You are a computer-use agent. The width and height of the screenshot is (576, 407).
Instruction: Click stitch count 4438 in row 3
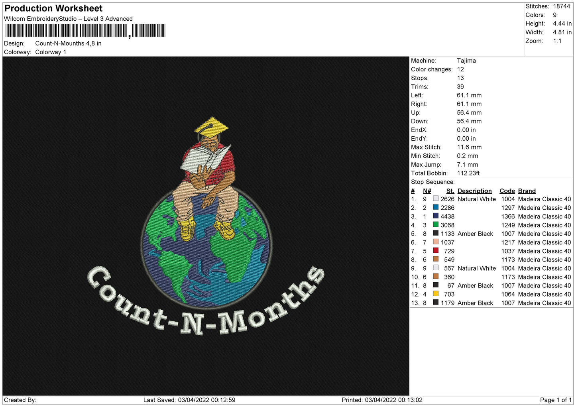[447, 216]
